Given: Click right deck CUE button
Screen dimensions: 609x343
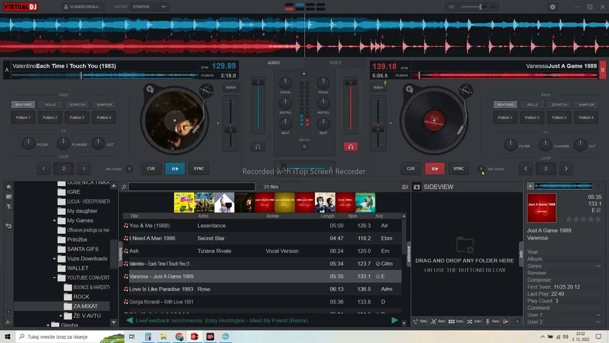Looking at the screenshot, I should (411, 169).
